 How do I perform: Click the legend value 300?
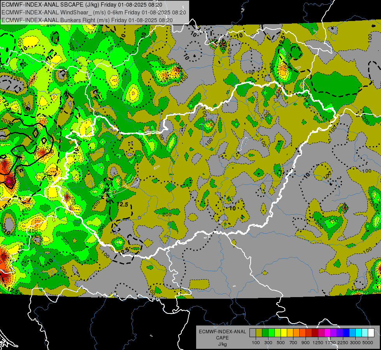point(268,343)
